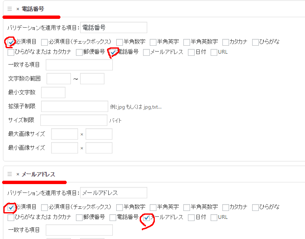Uncheck メールアドレス checkbox in the second section

click(146, 218)
